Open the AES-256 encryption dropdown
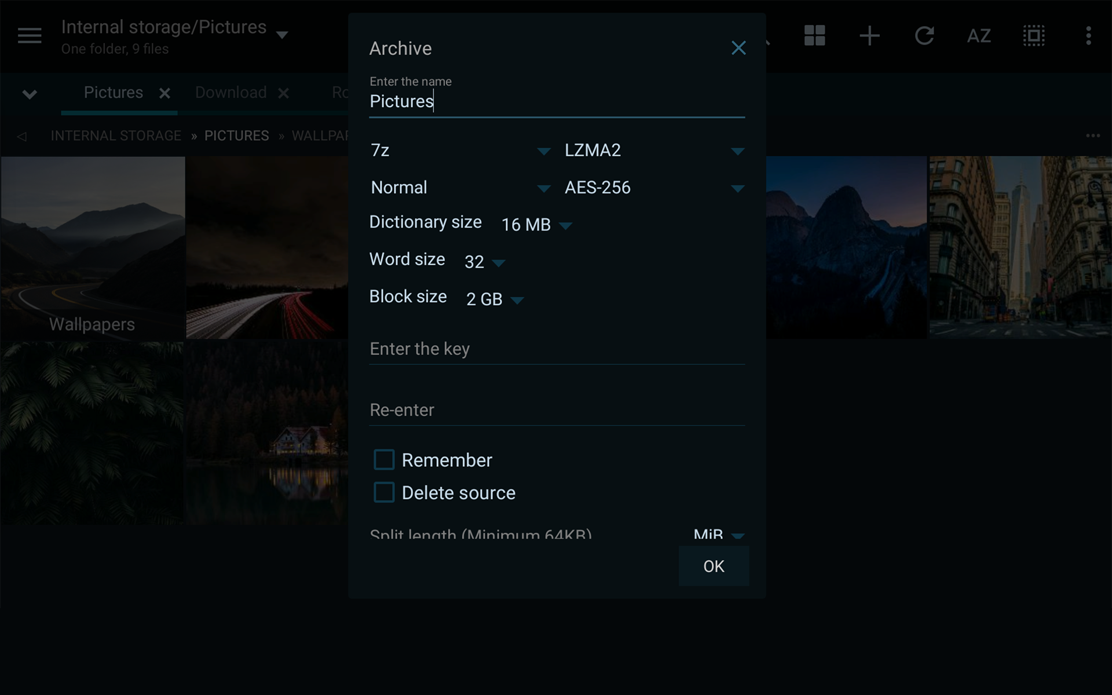The width and height of the screenshot is (1112, 695). 654,188
